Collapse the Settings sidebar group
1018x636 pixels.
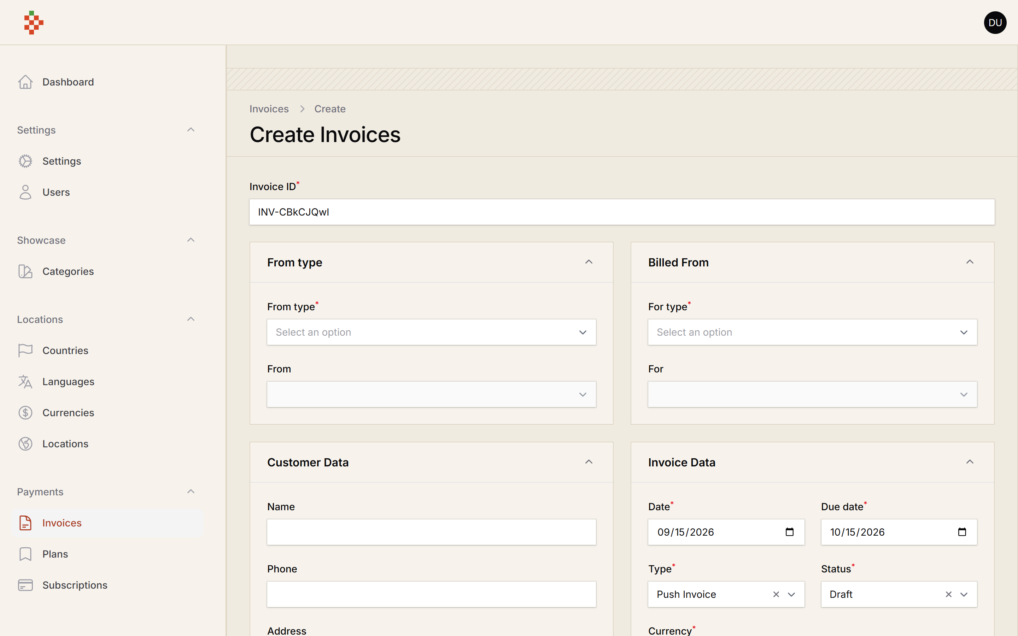[x=191, y=130]
